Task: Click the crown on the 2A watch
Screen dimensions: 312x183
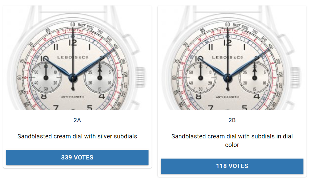Action: point(141,78)
